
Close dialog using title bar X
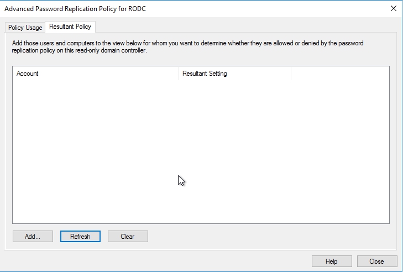click(394, 8)
